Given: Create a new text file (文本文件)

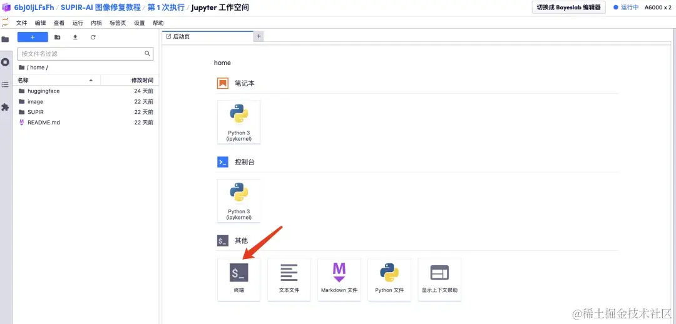Looking at the screenshot, I should [x=289, y=279].
